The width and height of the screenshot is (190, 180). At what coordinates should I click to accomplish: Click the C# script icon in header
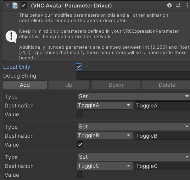pyautogui.click(x=15, y=6)
